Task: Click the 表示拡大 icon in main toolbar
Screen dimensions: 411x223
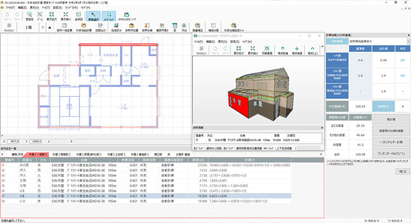Action: [52, 16]
